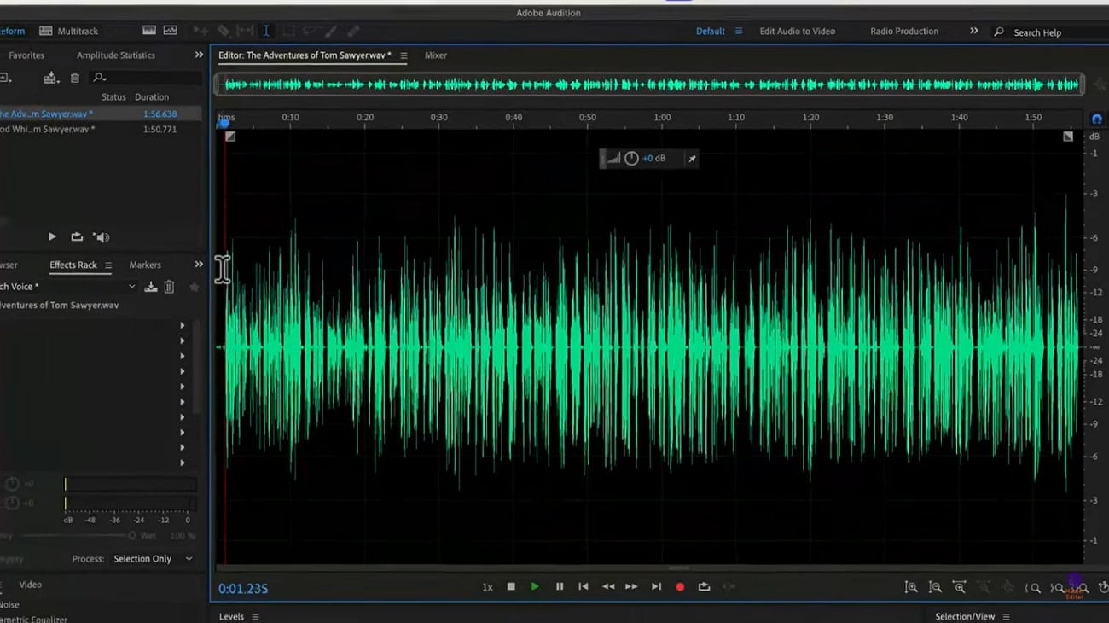Select the Slip tool
The width and height of the screenshot is (1109, 623).
coord(245,31)
